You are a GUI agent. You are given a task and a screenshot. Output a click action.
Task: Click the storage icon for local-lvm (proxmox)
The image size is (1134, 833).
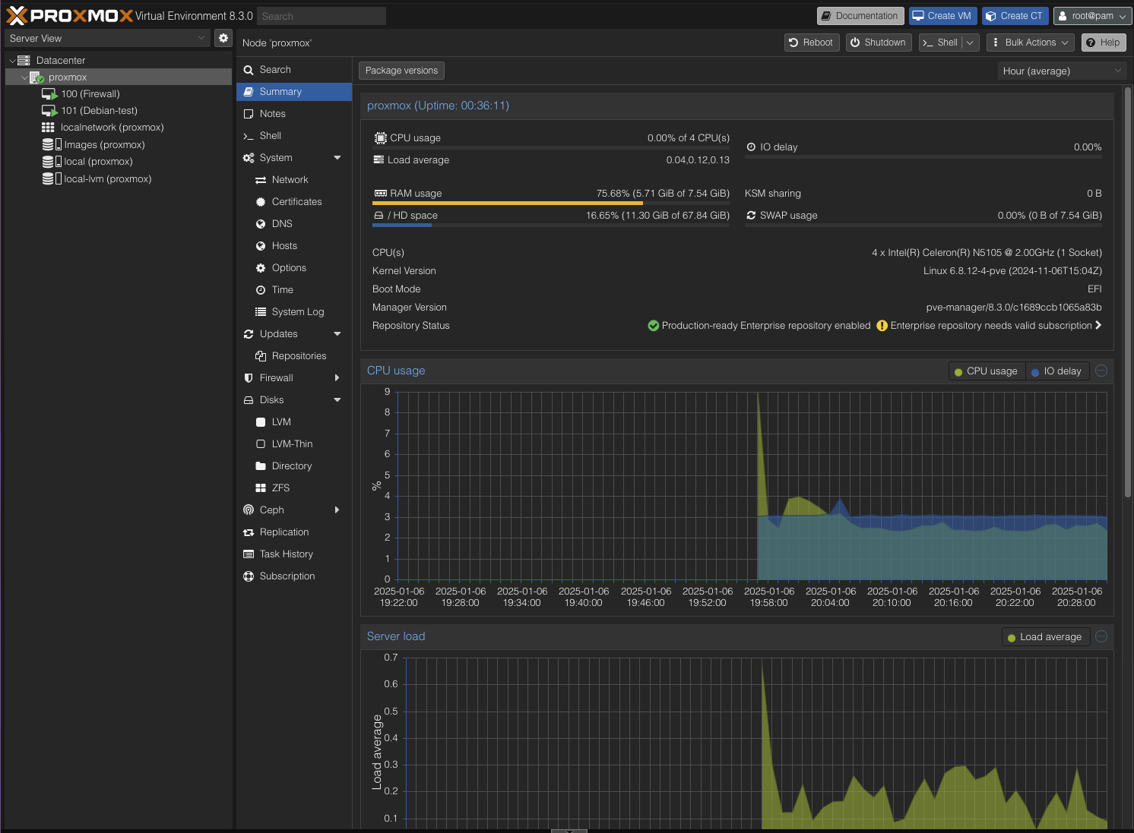tap(52, 178)
